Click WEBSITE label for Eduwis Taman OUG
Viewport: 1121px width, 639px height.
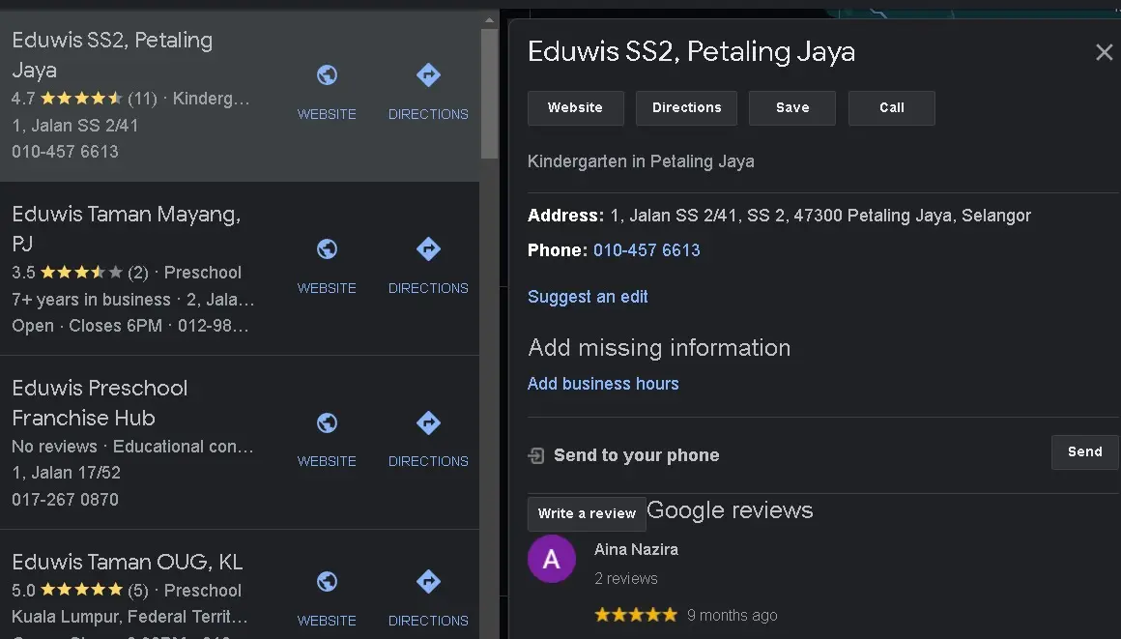[x=327, y=621]
